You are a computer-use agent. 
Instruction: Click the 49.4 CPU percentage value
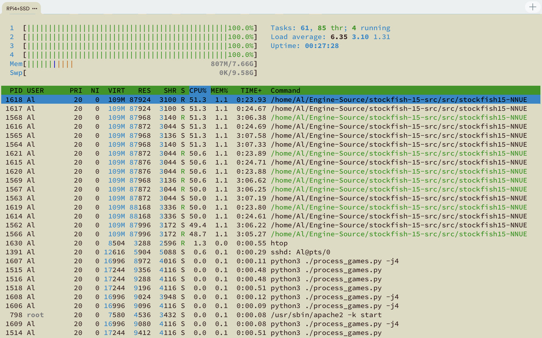pos(198,225)
